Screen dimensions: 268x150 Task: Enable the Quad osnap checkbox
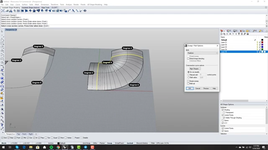pos(52,138)
